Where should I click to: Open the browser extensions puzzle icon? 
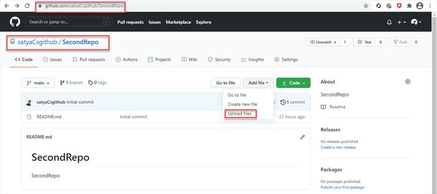(409, 6)
